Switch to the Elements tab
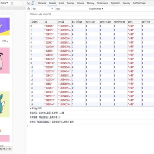This screenshot has height=154, width=154. point(42,3)
